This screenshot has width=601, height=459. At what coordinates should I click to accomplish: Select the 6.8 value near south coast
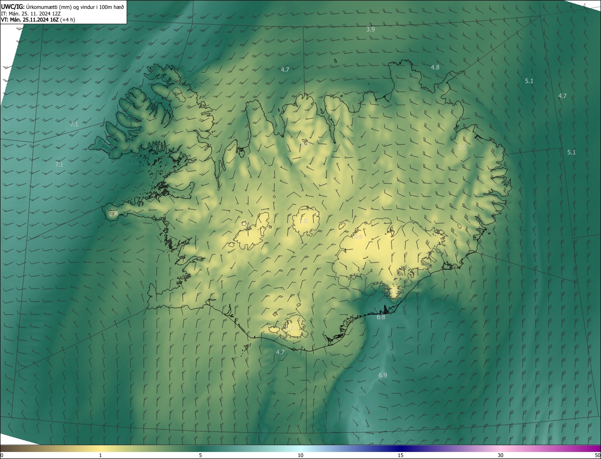381,317
